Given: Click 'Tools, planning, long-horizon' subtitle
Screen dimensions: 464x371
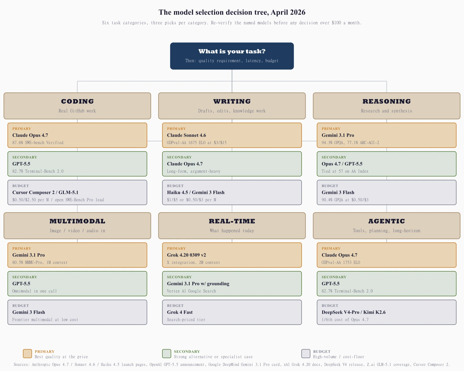Looking at the screenshot, I should 387,231.
